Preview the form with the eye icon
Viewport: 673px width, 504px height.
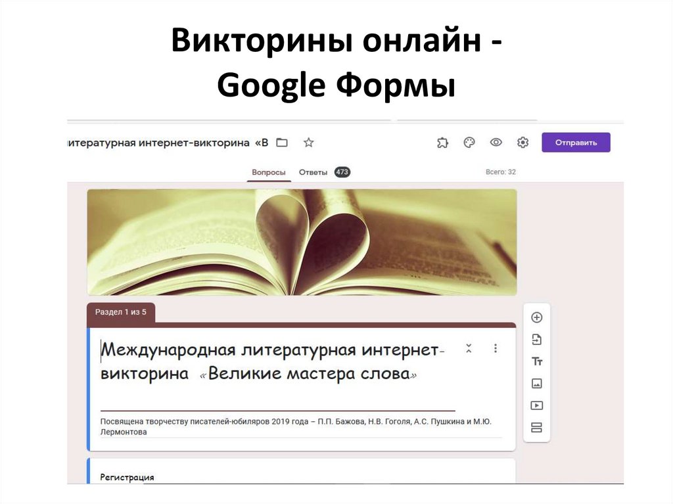[496, 142]
